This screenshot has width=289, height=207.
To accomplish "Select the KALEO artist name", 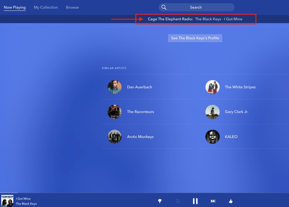I will coord(231,137).
